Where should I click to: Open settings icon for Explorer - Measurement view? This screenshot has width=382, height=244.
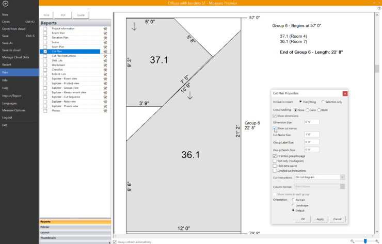105,92
